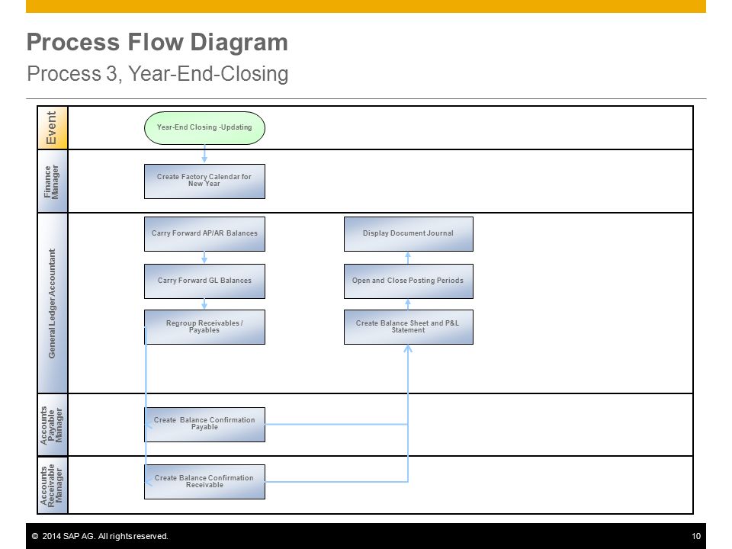Select the Open and Close Posting Periods box
Screen dimensions: 732x549
[x=409, y=281]
